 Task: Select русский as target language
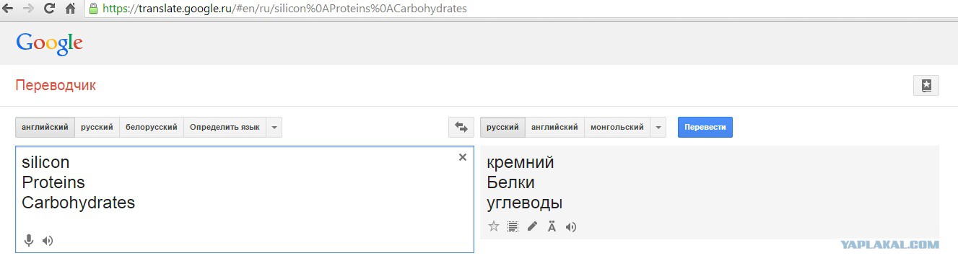[502, 127]
